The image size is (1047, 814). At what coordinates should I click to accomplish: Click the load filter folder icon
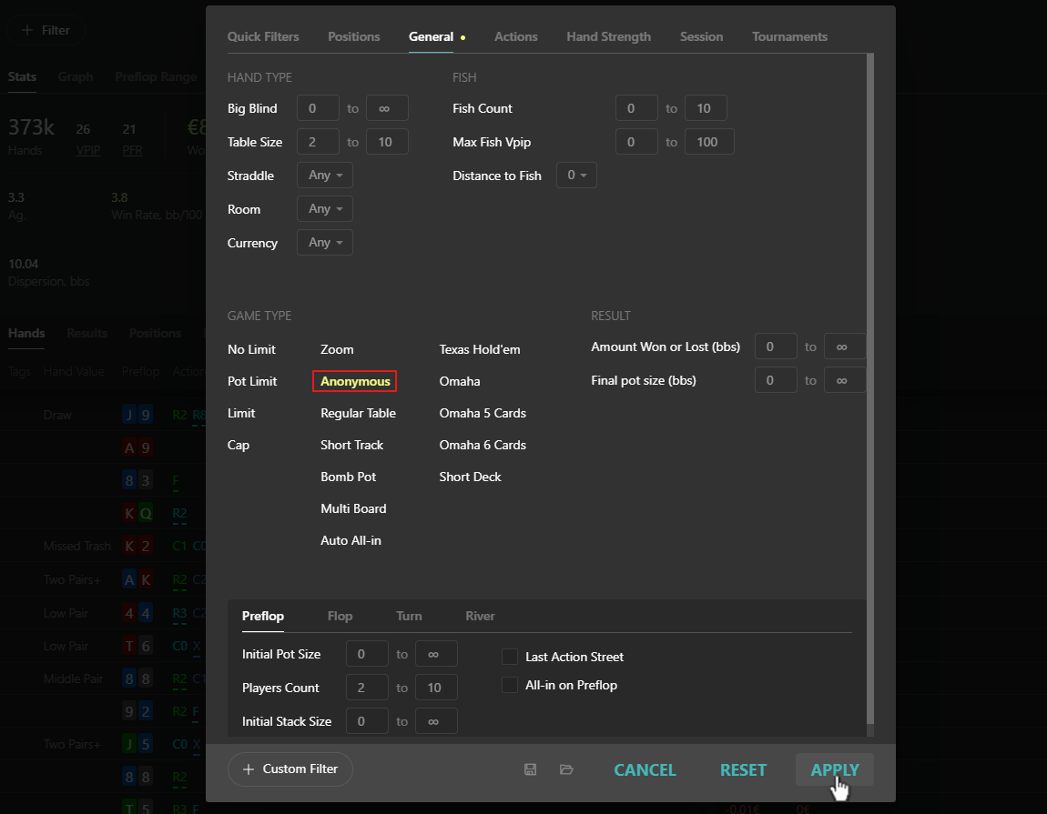[566, 769]
